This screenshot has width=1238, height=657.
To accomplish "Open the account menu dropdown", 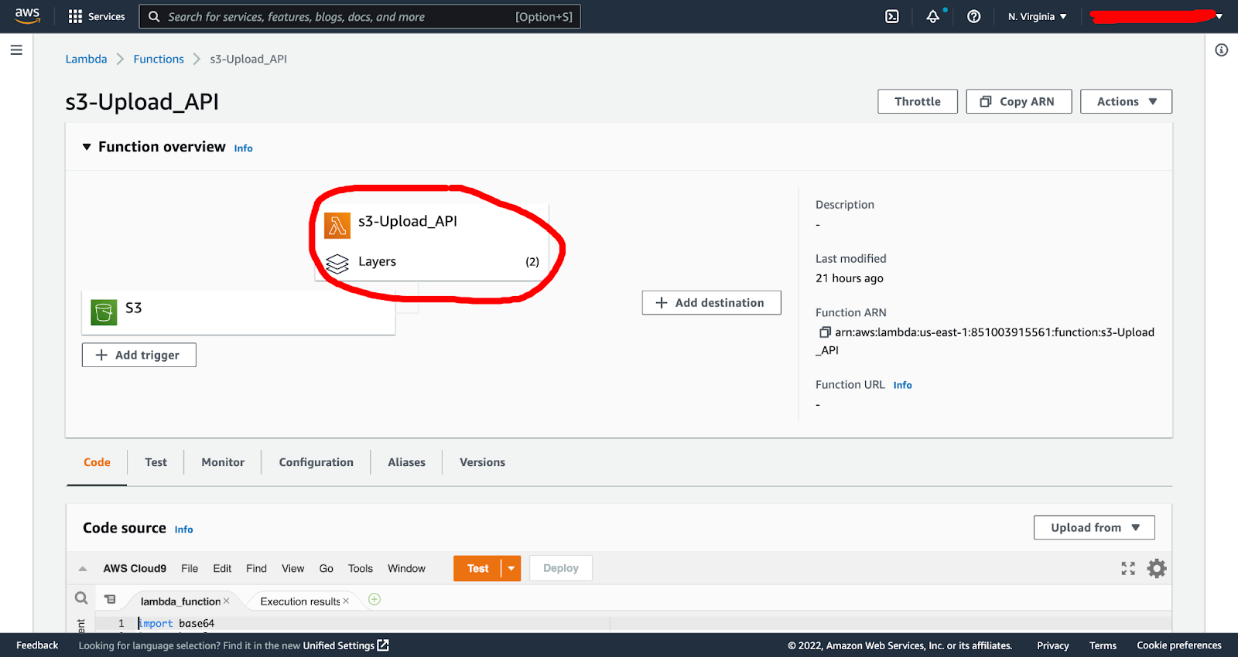I will (1156, 16).
